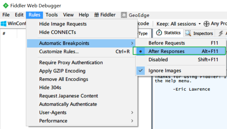The height and width of the screenshot is (129, 227).
Task: Expand Automatic Breakpoints submenu arrow
Action: point(132,43)
